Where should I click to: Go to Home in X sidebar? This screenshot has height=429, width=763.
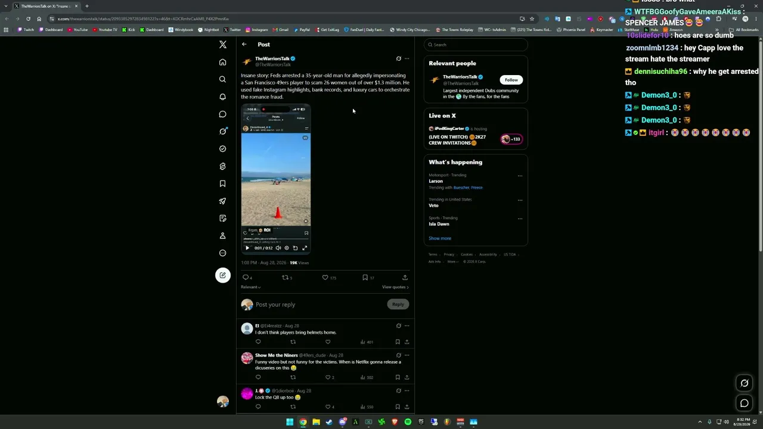222,62
